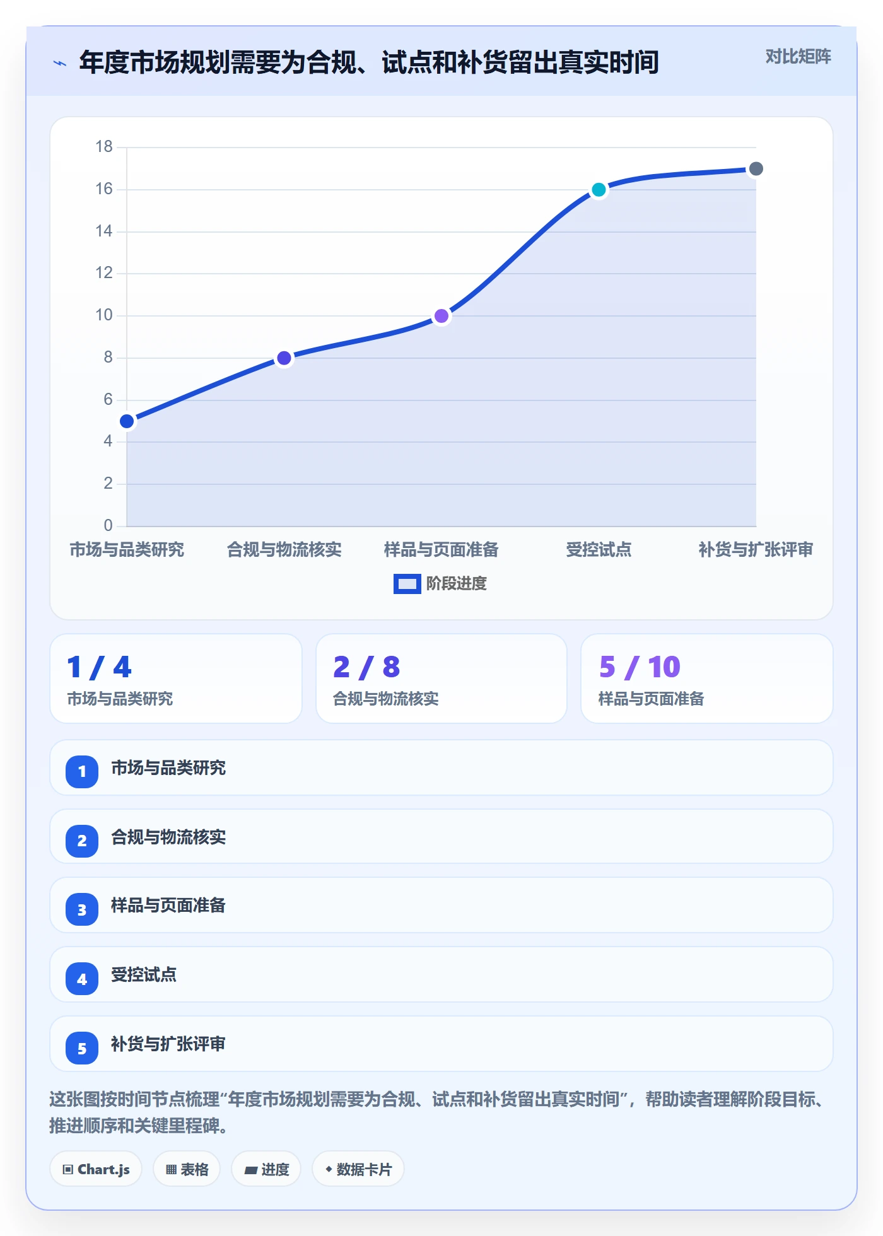Click step badge number 1
The image size is (883, 1236).
click(82, 771)
